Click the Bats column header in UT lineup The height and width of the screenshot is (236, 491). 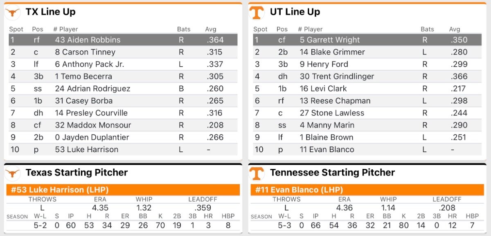point(427,29)
